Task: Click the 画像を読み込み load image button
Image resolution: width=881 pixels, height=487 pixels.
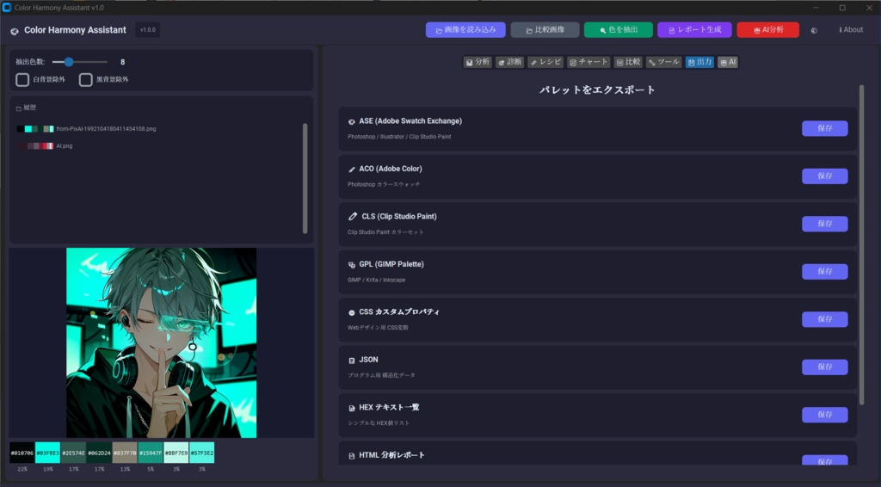Action: pos(465,30)
